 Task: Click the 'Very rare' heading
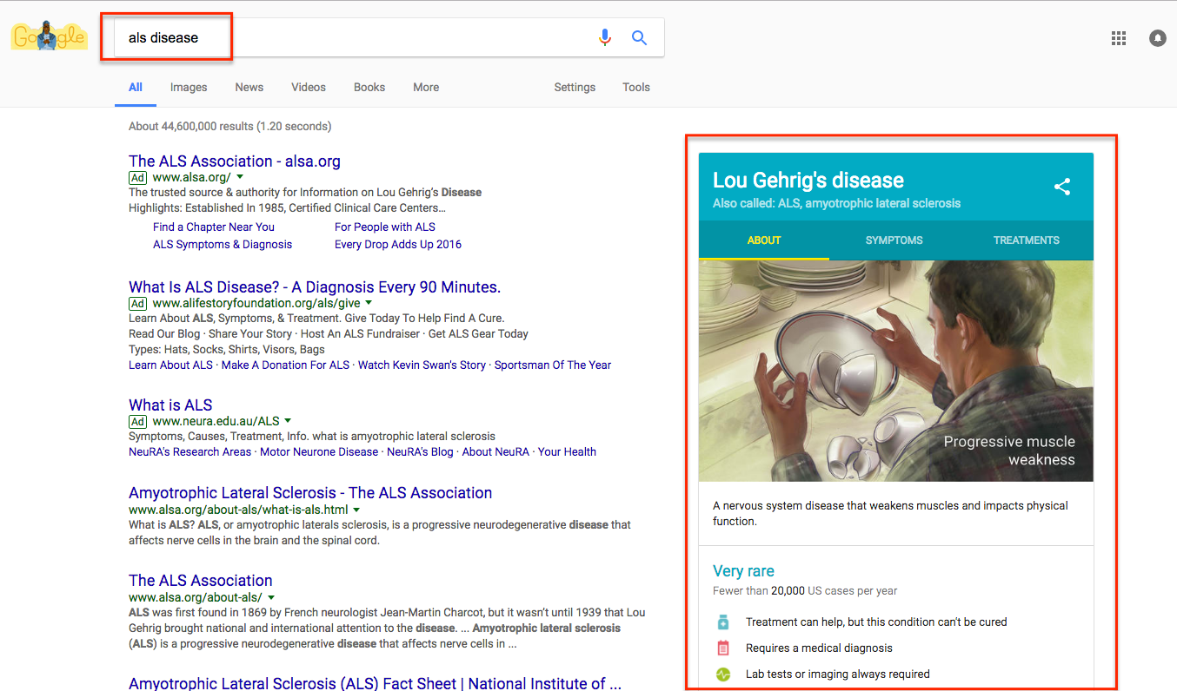(743, 570)
